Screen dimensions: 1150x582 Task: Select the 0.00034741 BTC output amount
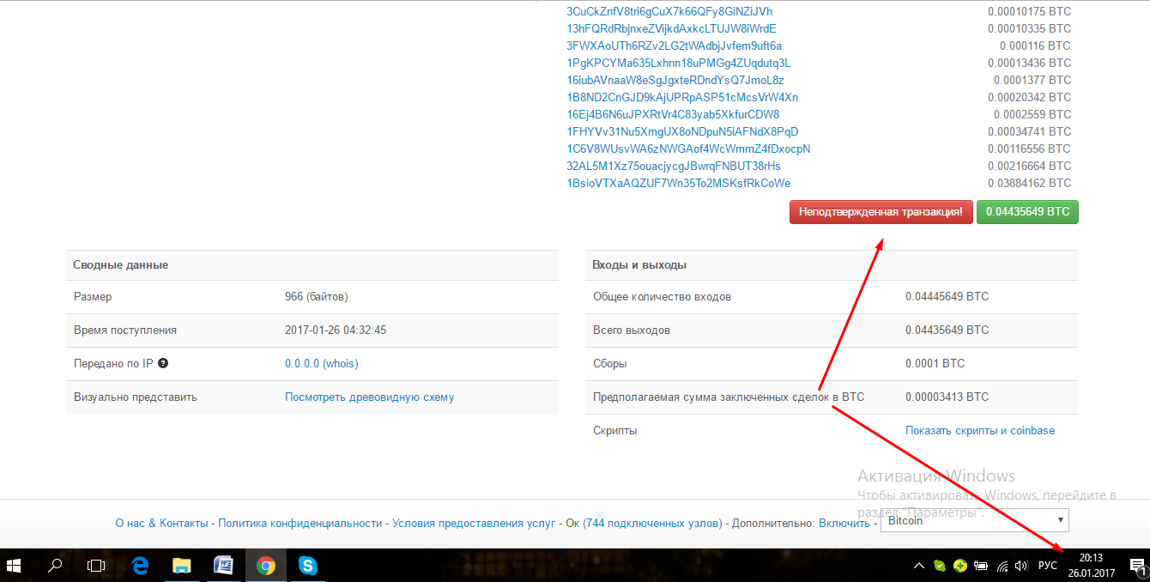pos(1029,132)
